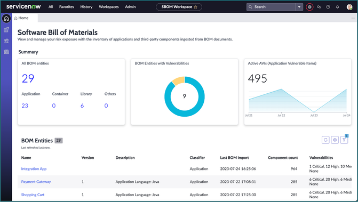Click into the global Search field
Viewport: 358px width, 202px height.
(274, 7)
